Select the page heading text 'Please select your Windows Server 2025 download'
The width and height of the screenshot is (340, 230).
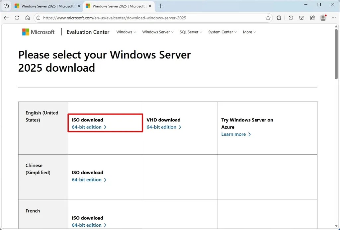104,61
